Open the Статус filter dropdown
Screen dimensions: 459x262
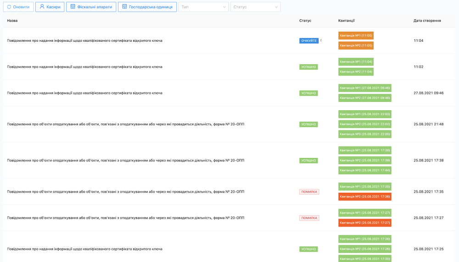pyautogui.click(x=255, y=7)
